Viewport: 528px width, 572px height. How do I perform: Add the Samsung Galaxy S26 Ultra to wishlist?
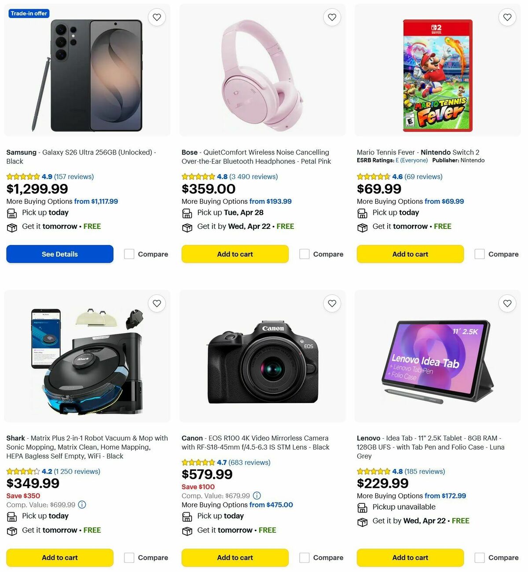click(x=157, y=17)
